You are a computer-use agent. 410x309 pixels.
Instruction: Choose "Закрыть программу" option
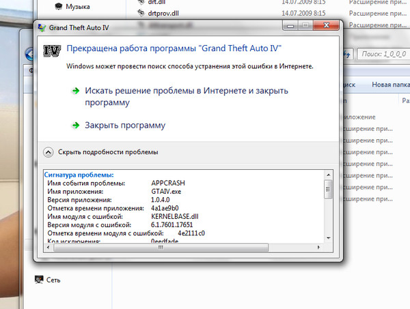[125, 126]
